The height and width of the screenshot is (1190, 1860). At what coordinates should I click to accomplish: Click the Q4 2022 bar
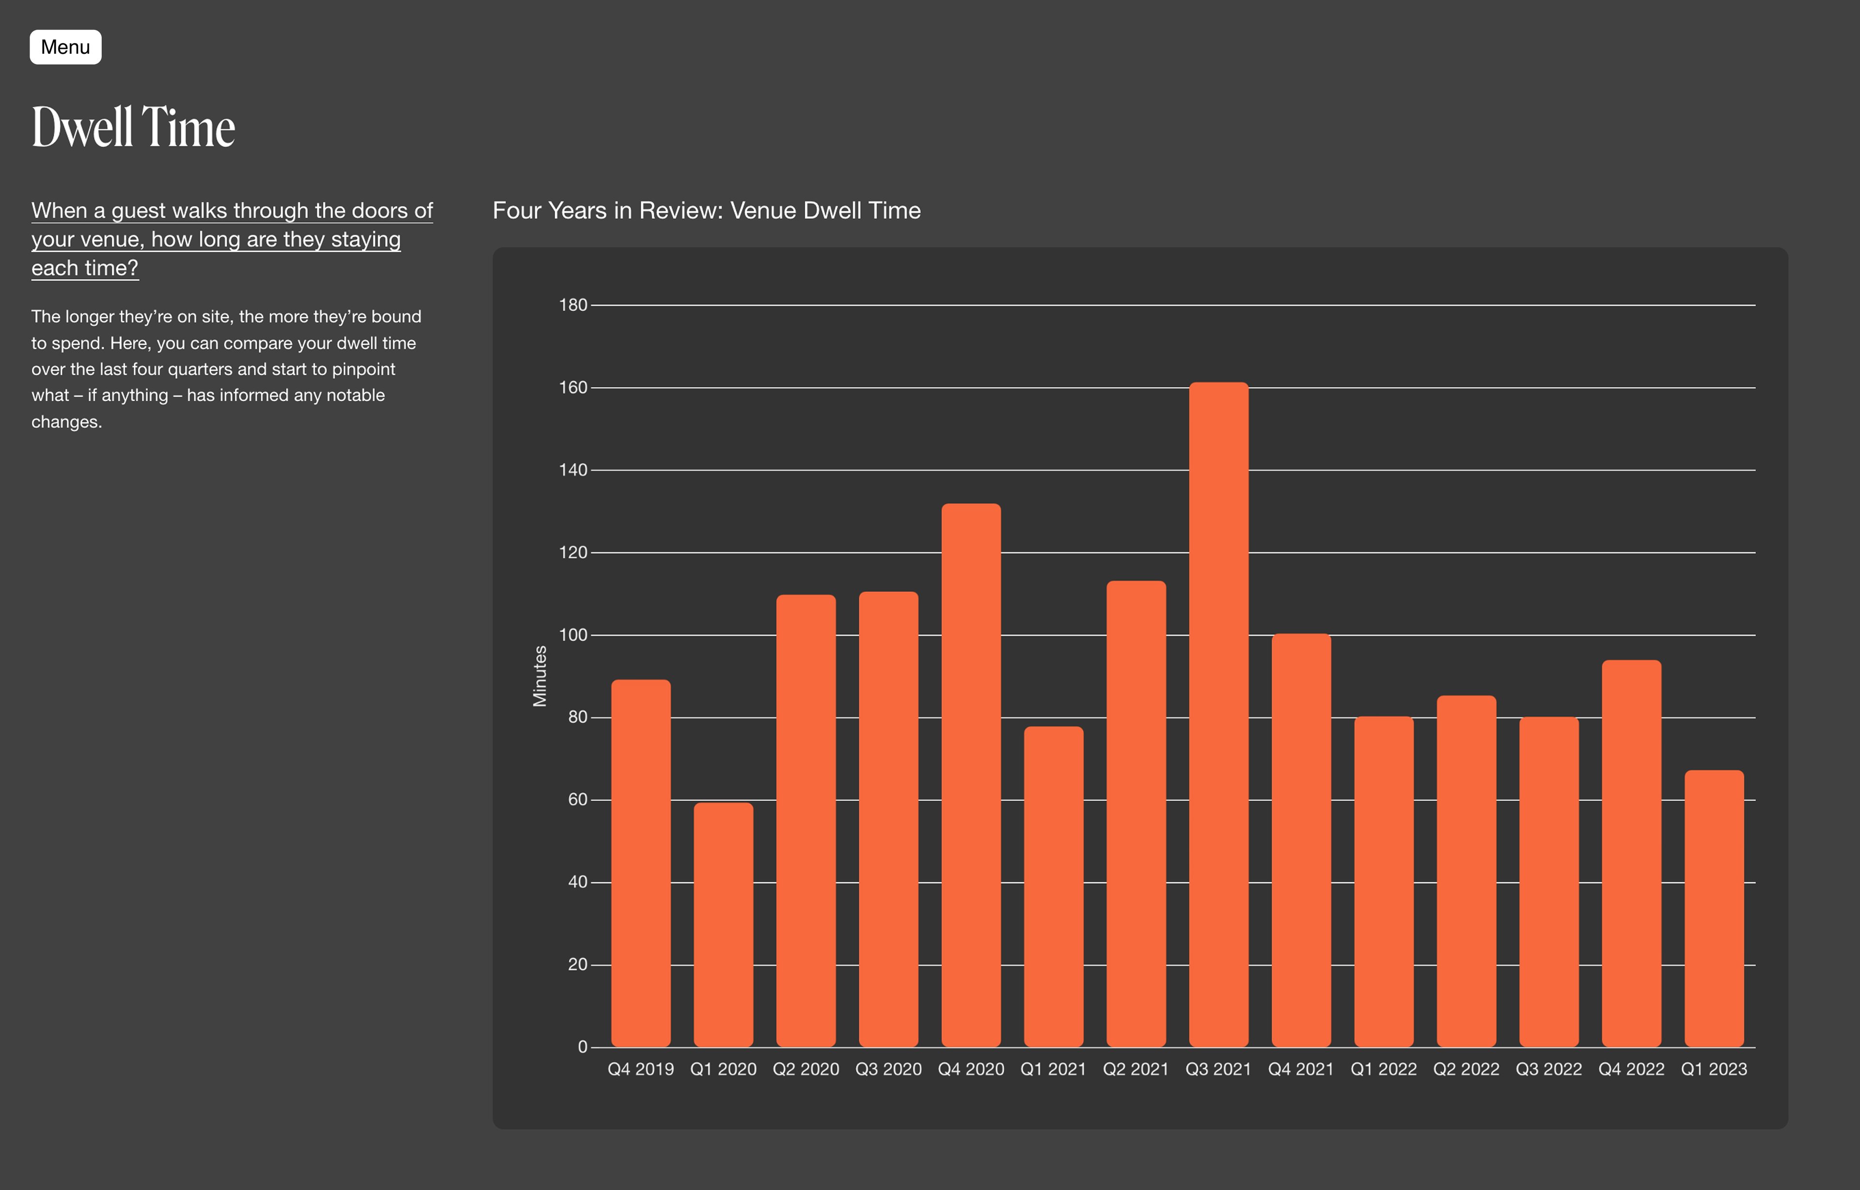(1631, 853)
